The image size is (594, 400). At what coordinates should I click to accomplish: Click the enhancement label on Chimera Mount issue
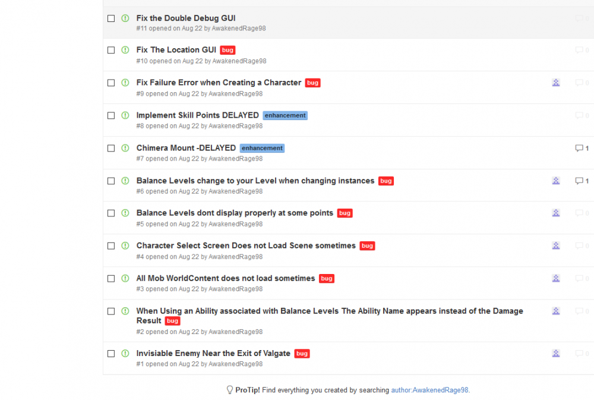pyautogui.click(x=262, y=148)
